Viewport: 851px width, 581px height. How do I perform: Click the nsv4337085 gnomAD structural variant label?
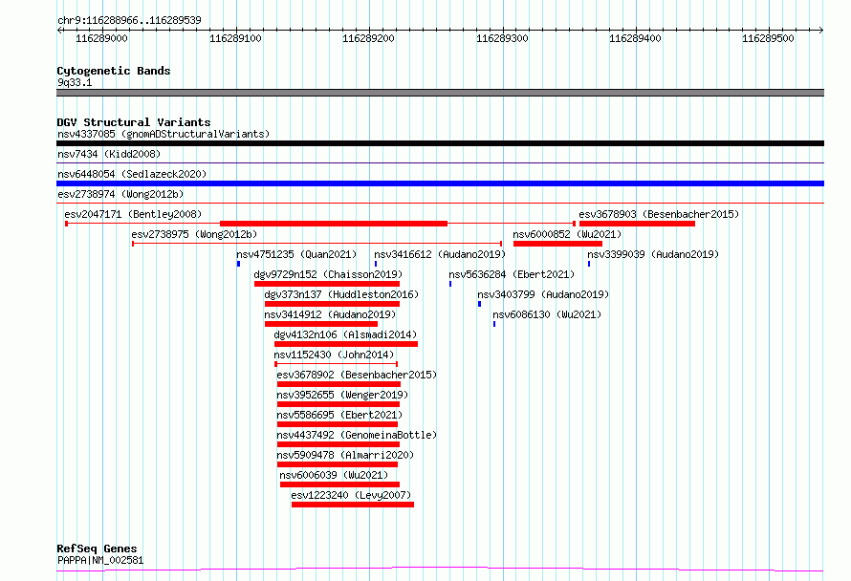(x=164, y=134)
